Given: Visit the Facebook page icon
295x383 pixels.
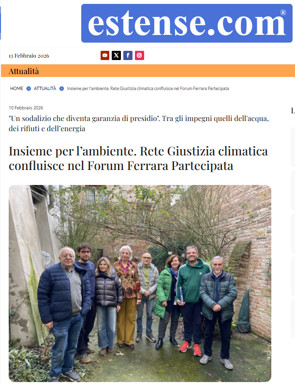Looking at the screenshot, I should [128, 56].
